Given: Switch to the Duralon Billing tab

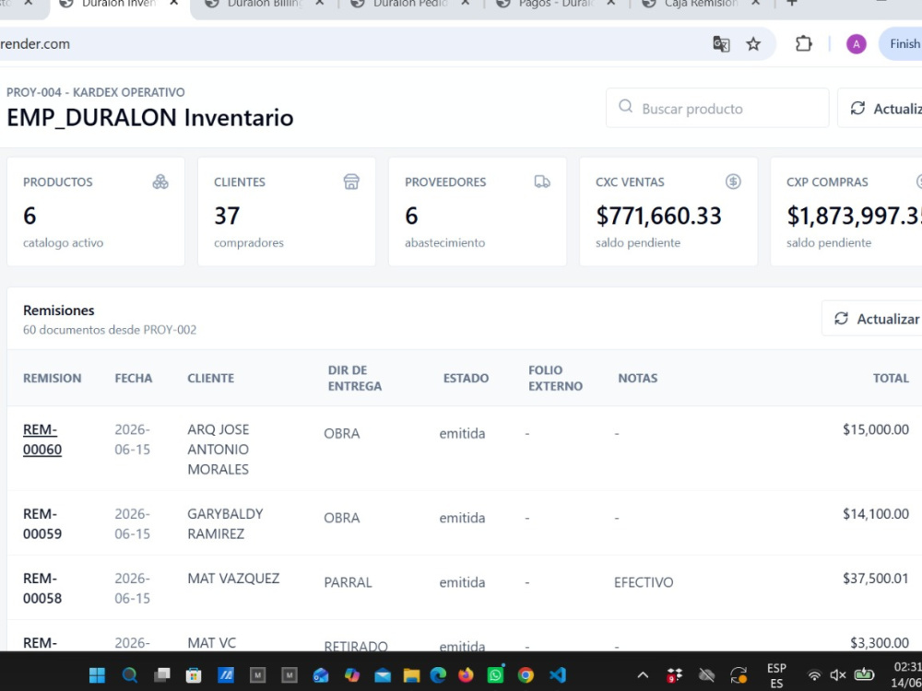Looking at the screenshot, I should pyautogui.click(x=266, y=4).
